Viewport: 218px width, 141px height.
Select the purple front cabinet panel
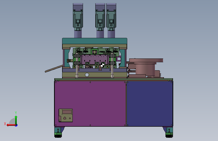pos(90,104)
